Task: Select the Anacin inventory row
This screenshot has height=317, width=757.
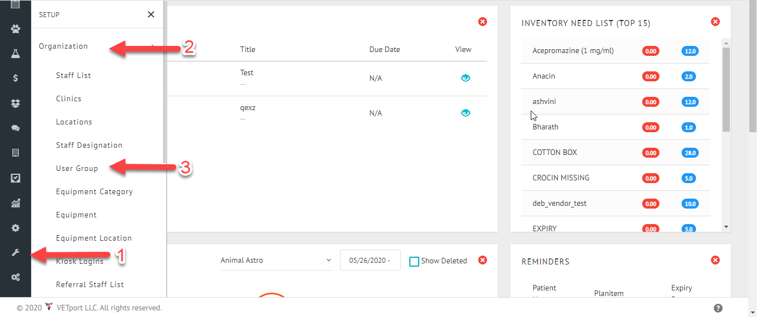Action: pyautogui.click(x=616, y=76)
